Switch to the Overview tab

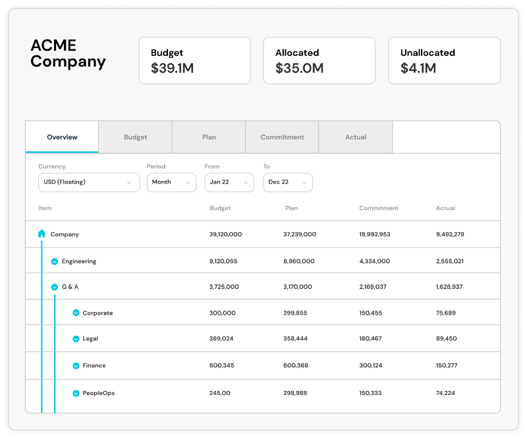pos(62,137)
